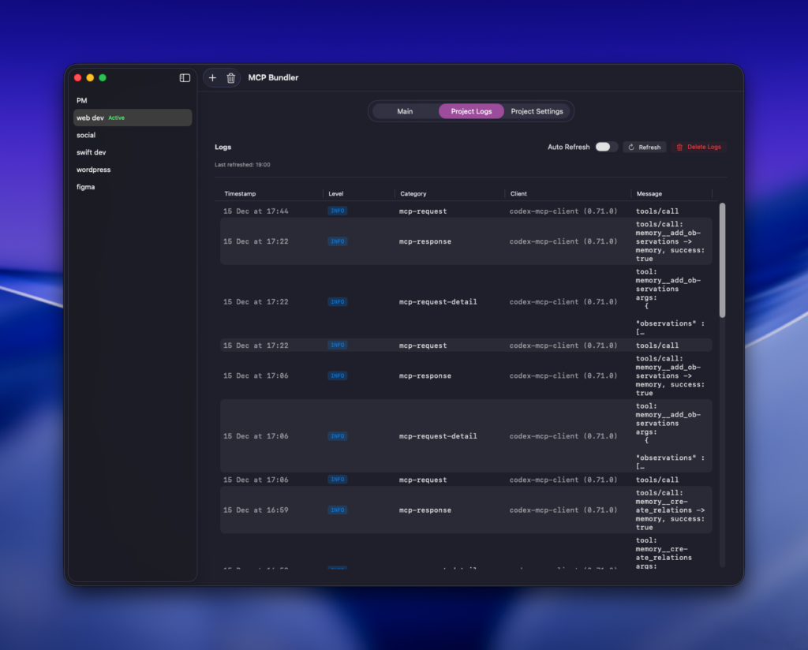This screenshot has width=808, height=650.
Task: Click the logs table vertical scrollbar
Action: 722,260
